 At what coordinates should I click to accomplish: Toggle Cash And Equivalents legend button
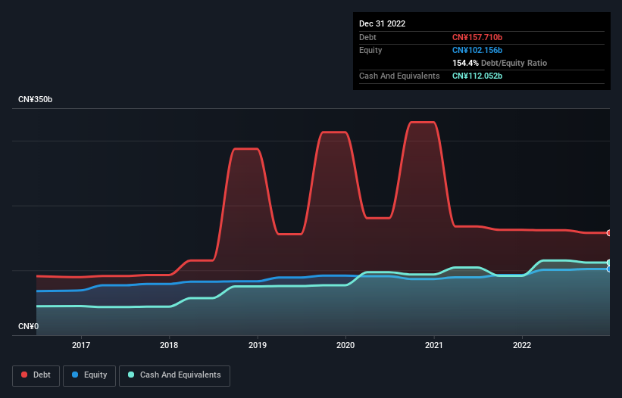[174, 375]
